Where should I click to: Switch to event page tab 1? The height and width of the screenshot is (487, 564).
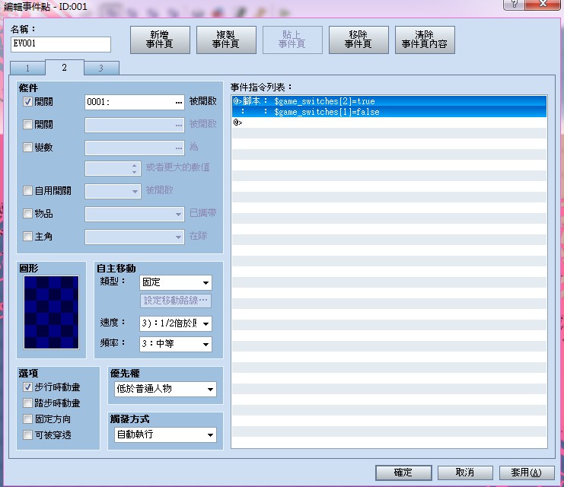coord(27,68)
